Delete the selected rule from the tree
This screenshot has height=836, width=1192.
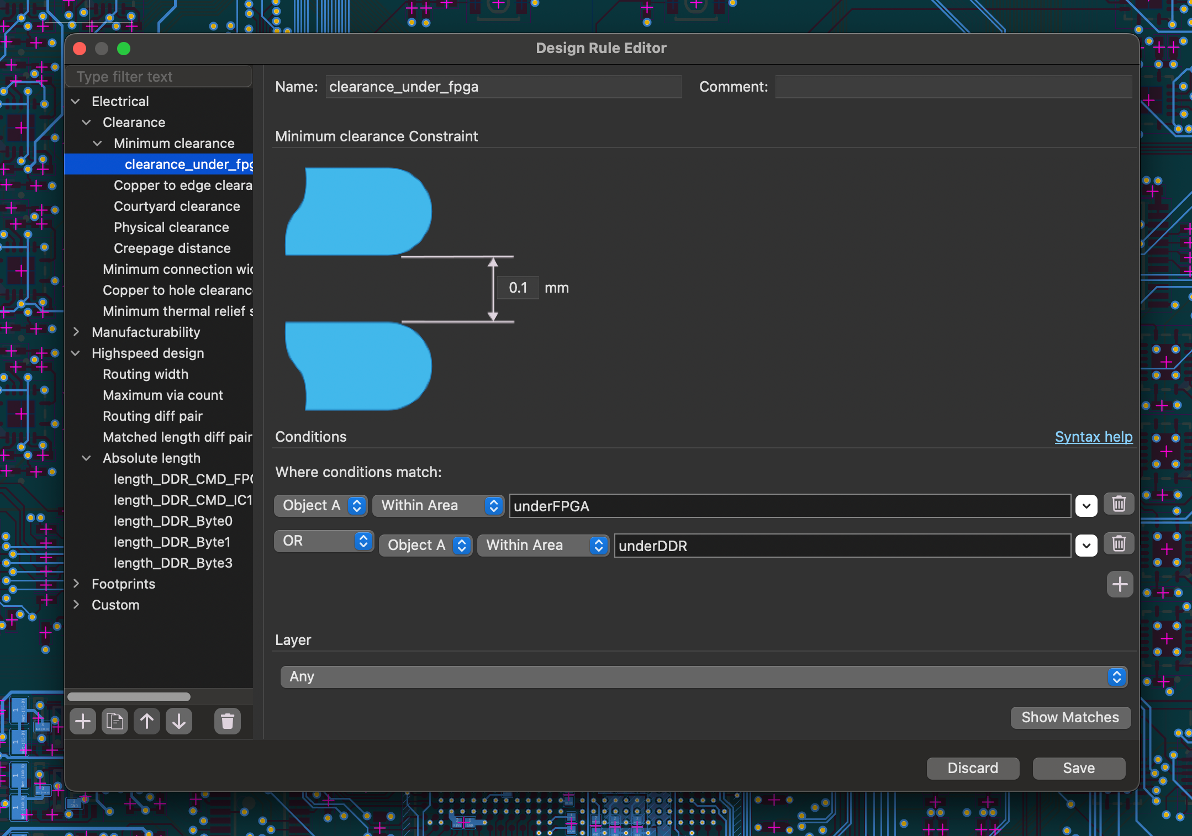pos(228,721)
